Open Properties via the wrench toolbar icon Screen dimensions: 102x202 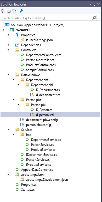pyautogui.click(x=21, y=11)
